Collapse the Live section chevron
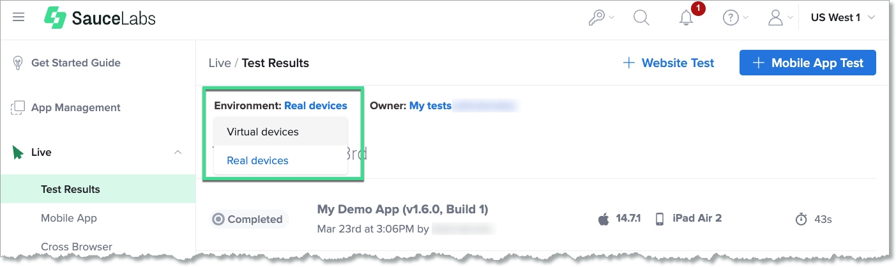This screenshot has height=267, width=896. click(x=178, y=152)
